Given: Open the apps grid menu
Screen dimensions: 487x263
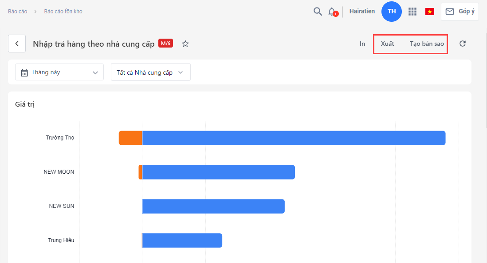Looking at the screenshot, I should coord(412,12).
